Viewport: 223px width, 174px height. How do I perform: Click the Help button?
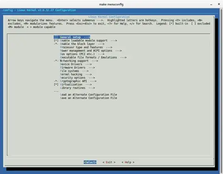click(128, 162)
